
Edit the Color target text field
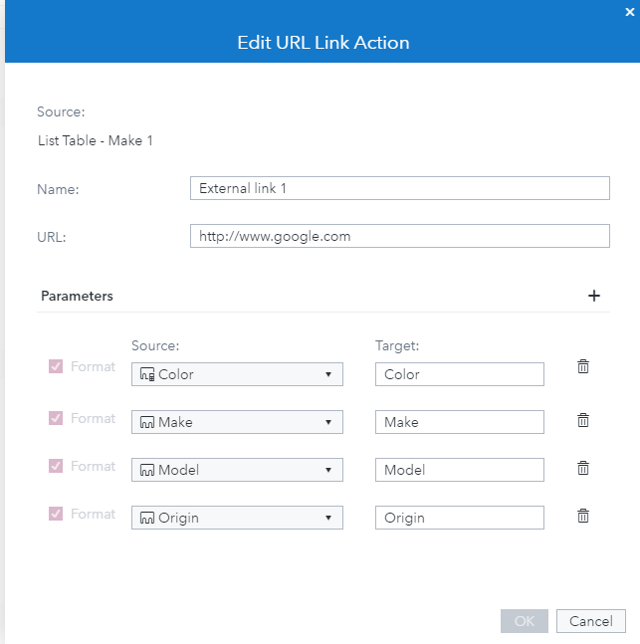tap(459, 374)
